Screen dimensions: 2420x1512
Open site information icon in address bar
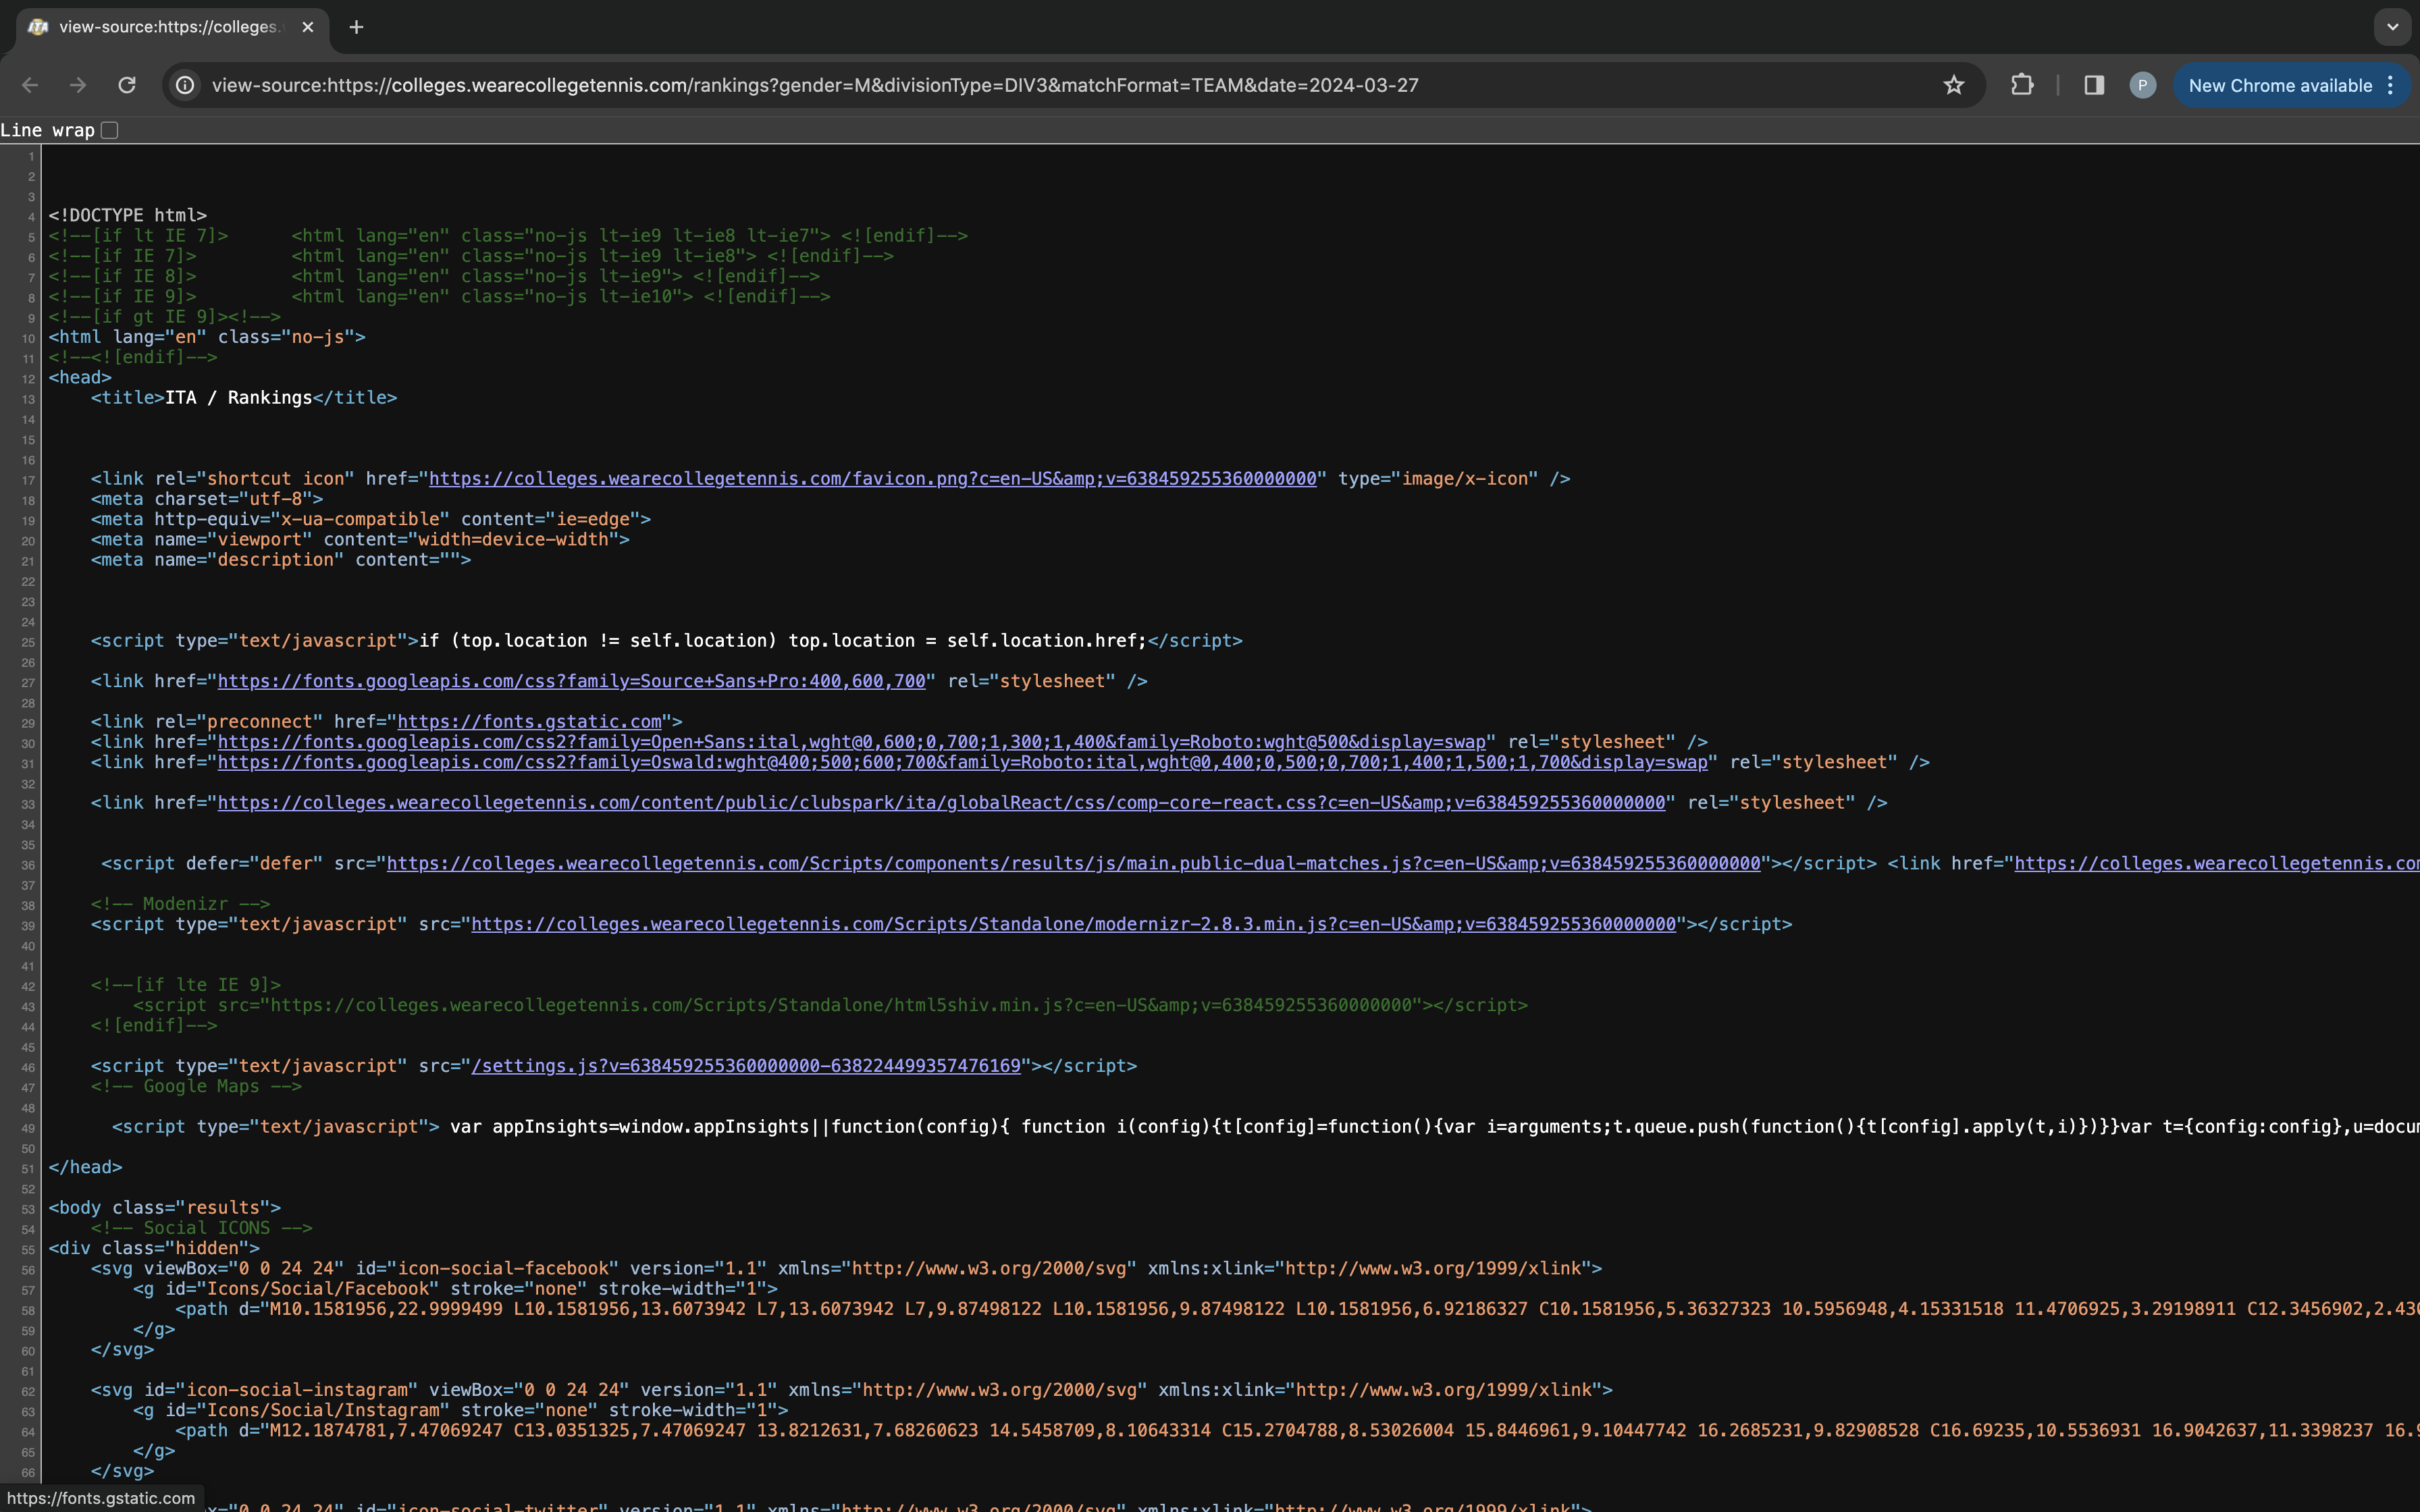point(185,85)
